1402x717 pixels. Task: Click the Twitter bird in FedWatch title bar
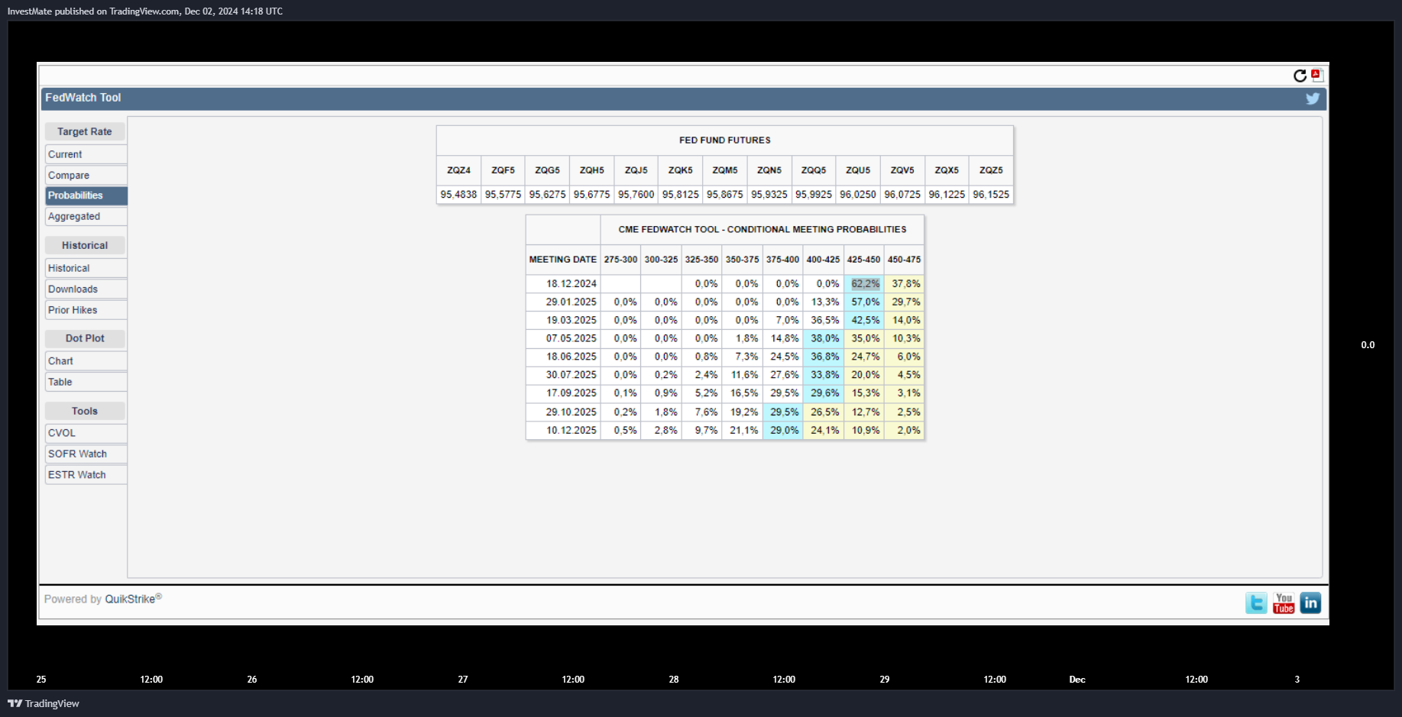point(1313,99)
